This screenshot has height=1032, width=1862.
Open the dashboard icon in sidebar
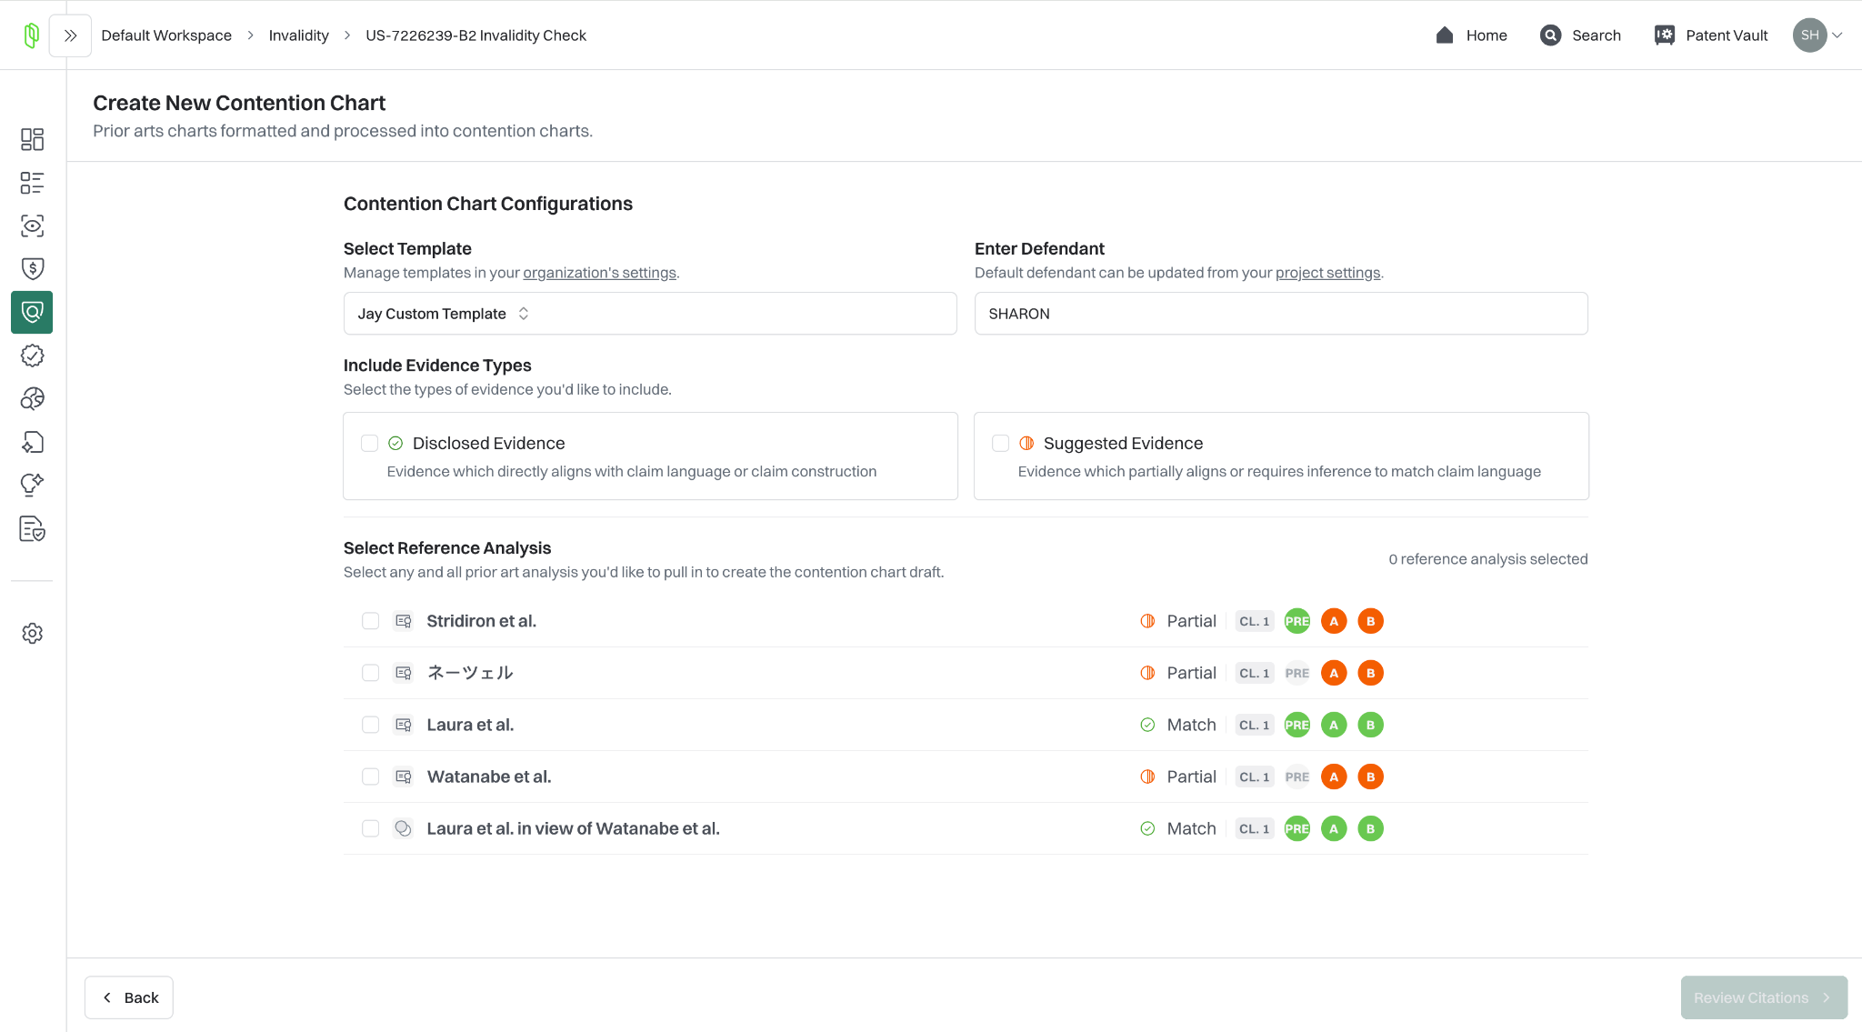click(32, 139)
